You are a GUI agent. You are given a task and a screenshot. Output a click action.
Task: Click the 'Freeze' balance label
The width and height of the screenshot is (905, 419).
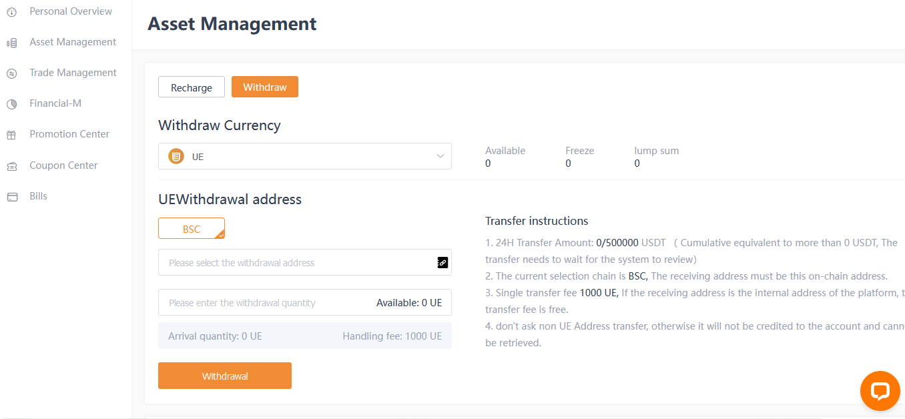[x=579, y=151]
